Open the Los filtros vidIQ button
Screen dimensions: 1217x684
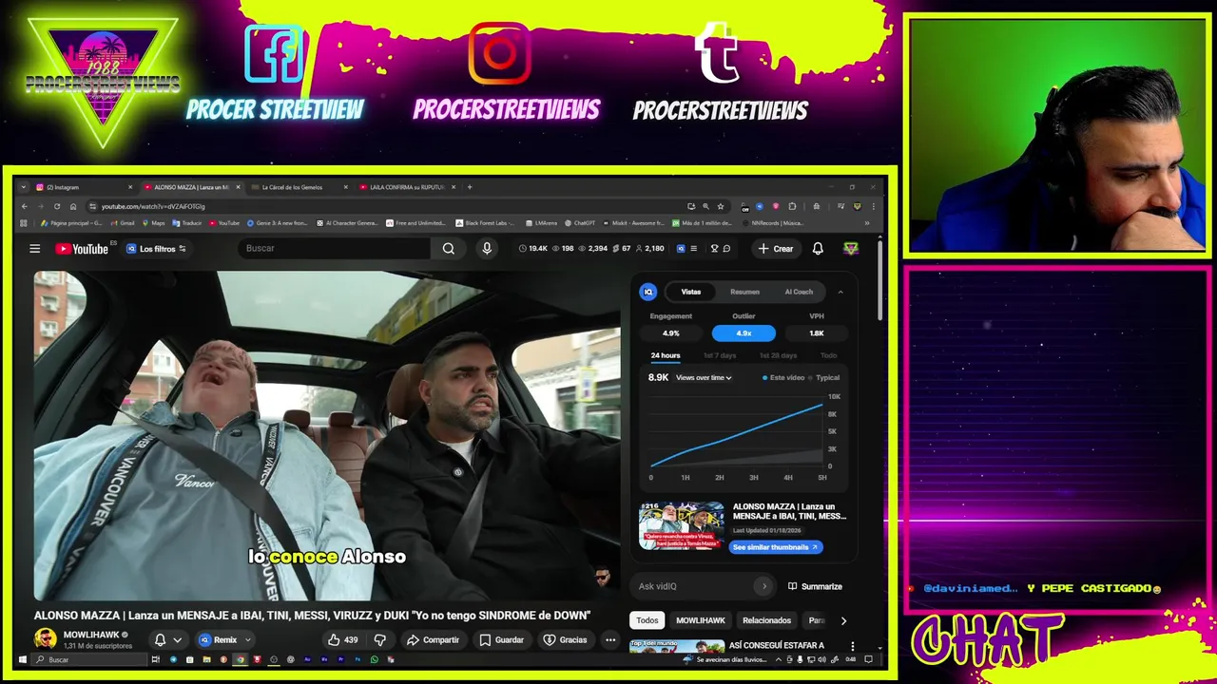(156, 249)
